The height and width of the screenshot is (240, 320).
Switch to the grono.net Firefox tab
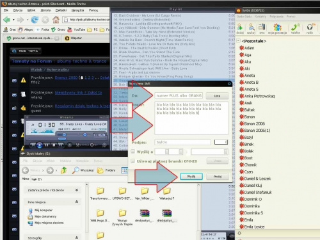tap(32, 38)
